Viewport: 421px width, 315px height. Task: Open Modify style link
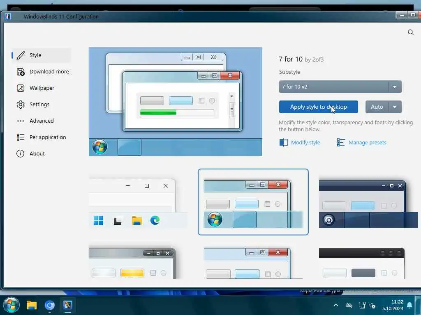(305, 142)
